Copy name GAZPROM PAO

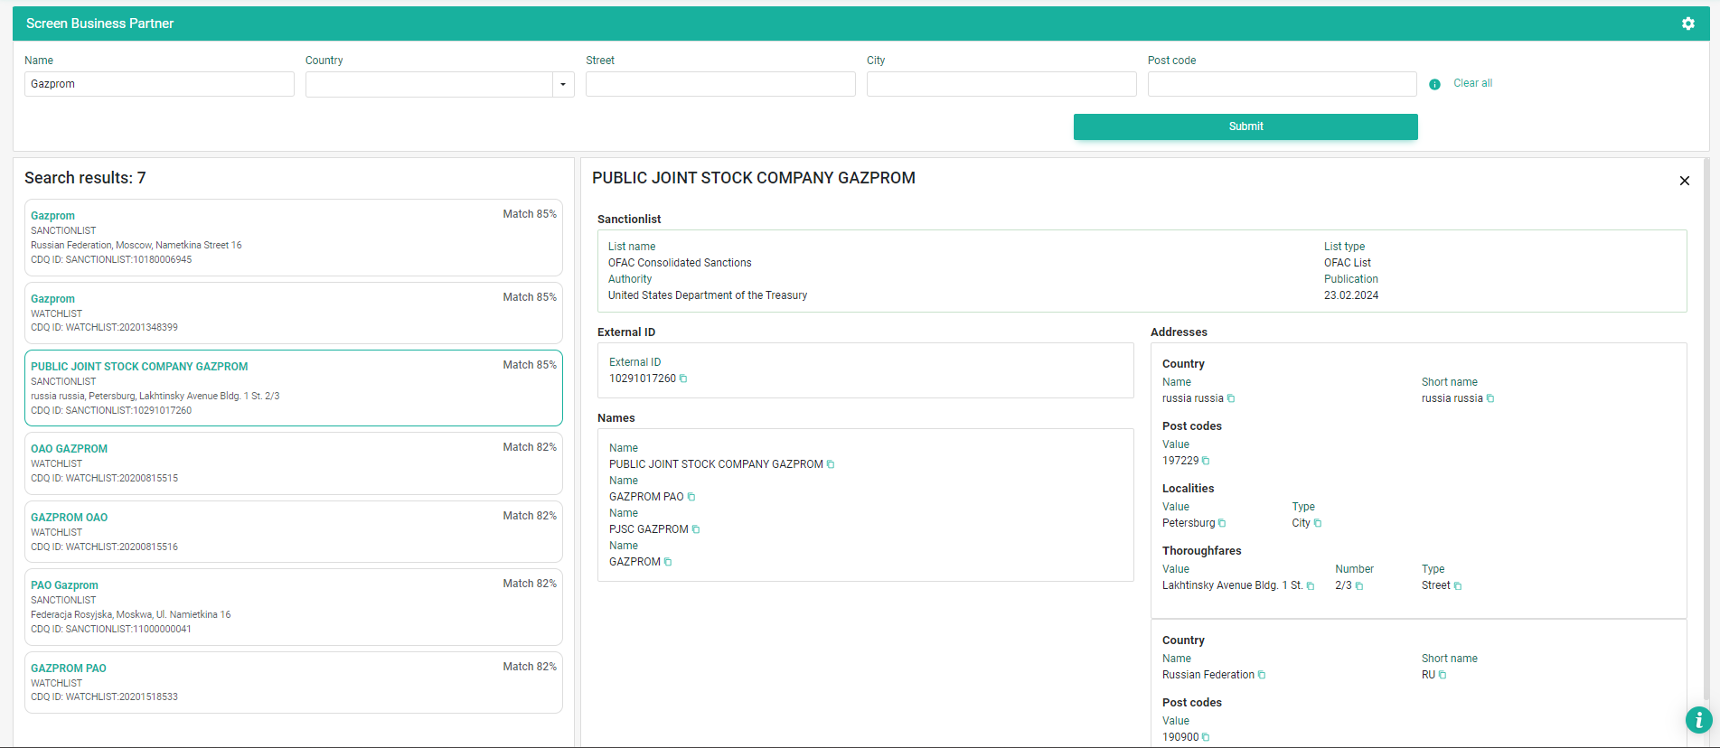point(691,497)
